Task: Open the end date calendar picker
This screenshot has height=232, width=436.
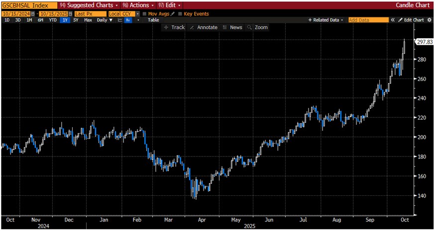Action: click(70, 14)
